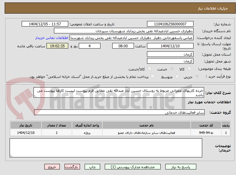Toggle the اسناد خزانه اسلامی payment checkbox
236x175 pixels.
click(x=153, y=76)
